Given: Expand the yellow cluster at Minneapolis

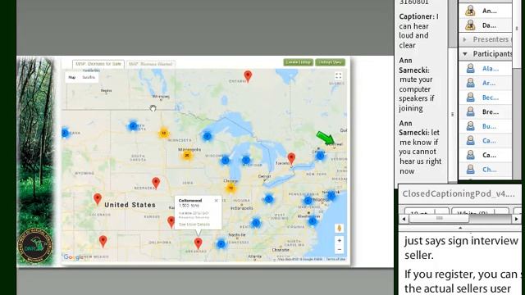Looking at the screenshot, I should [187, 155].
